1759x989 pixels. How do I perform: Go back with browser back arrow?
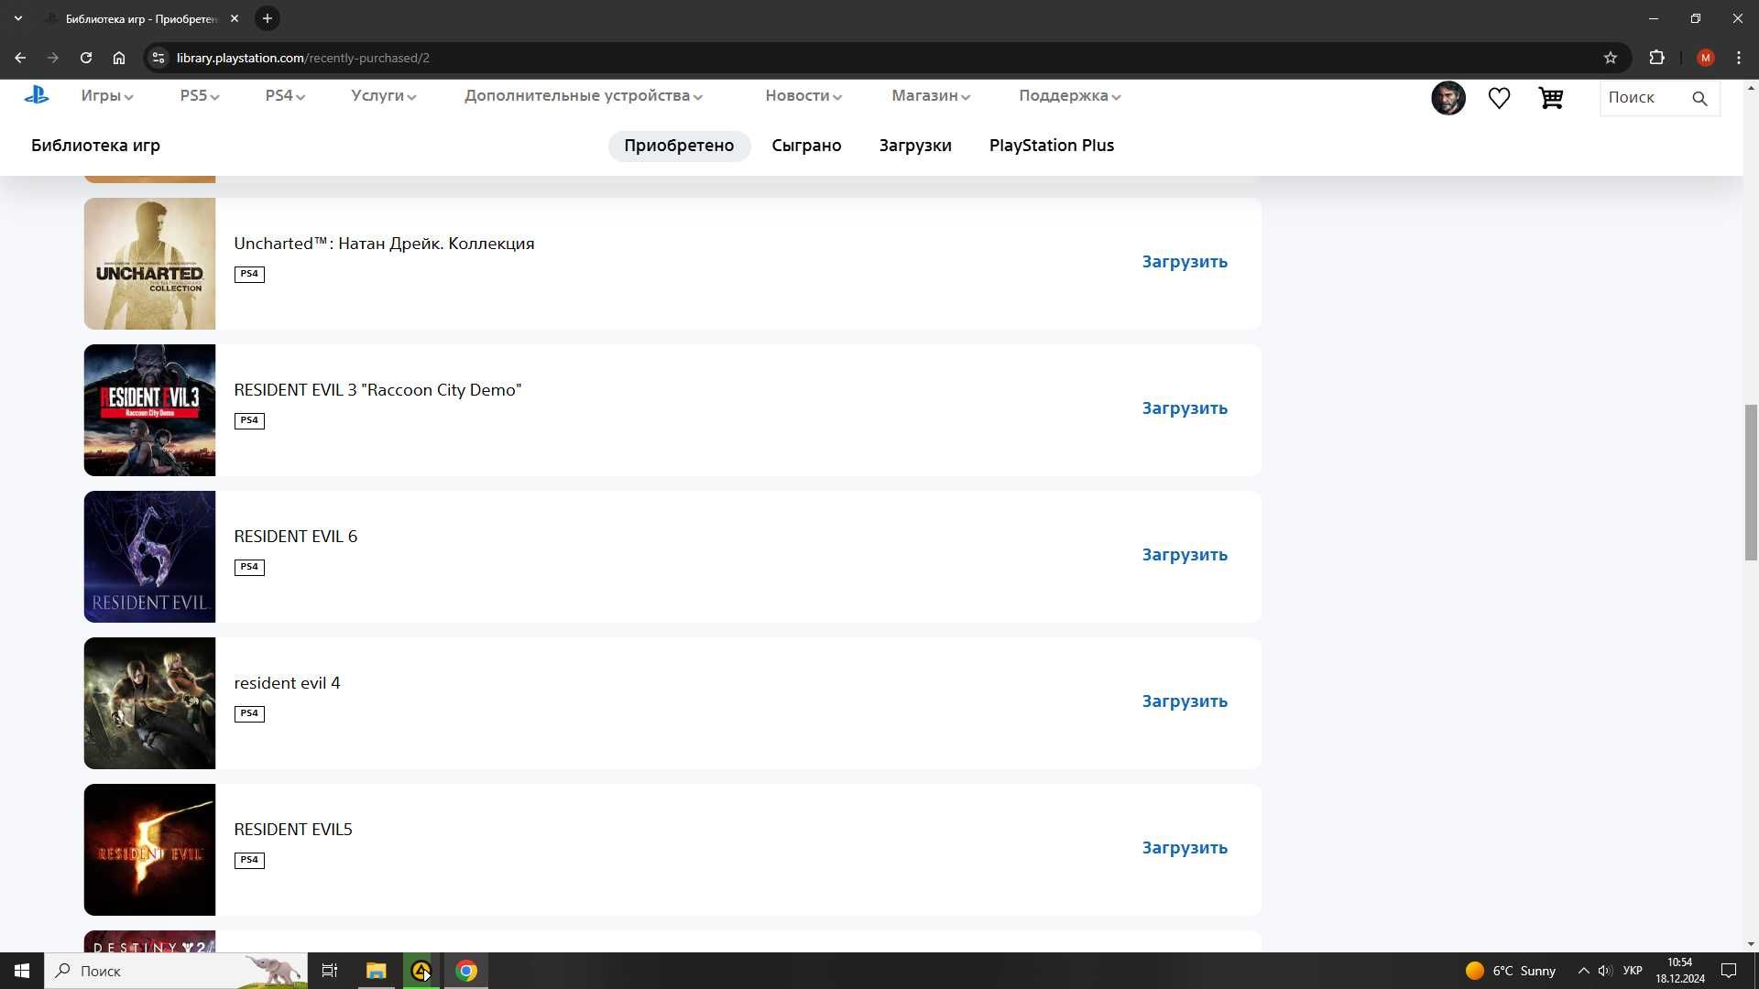coord(20,58)
